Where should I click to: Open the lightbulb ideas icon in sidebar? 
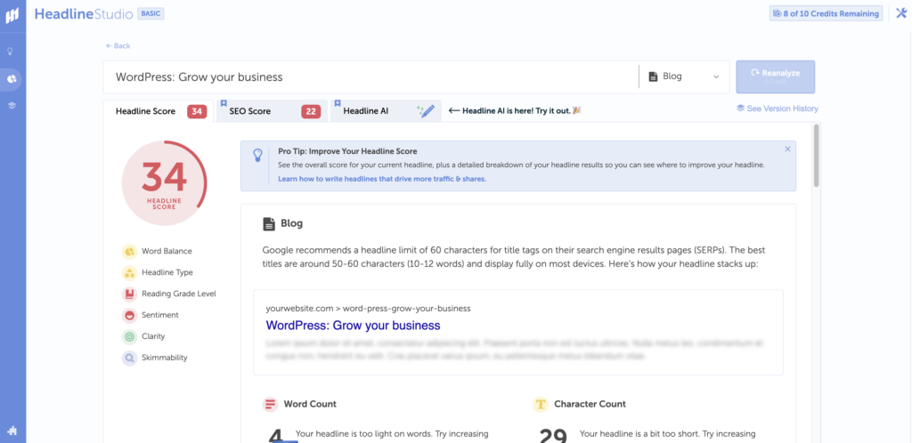(10, 51)
